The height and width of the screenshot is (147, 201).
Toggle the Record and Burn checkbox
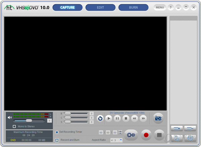point(57,140)
